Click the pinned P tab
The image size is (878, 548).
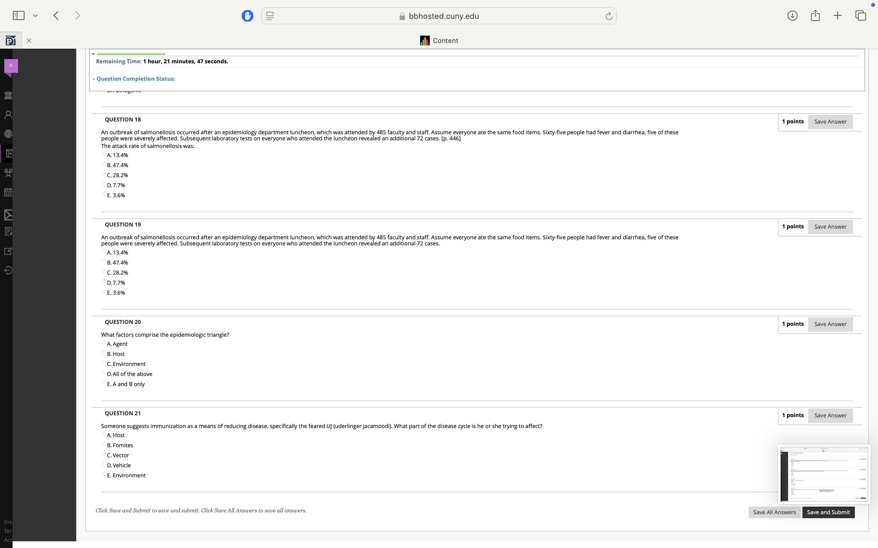11,40
